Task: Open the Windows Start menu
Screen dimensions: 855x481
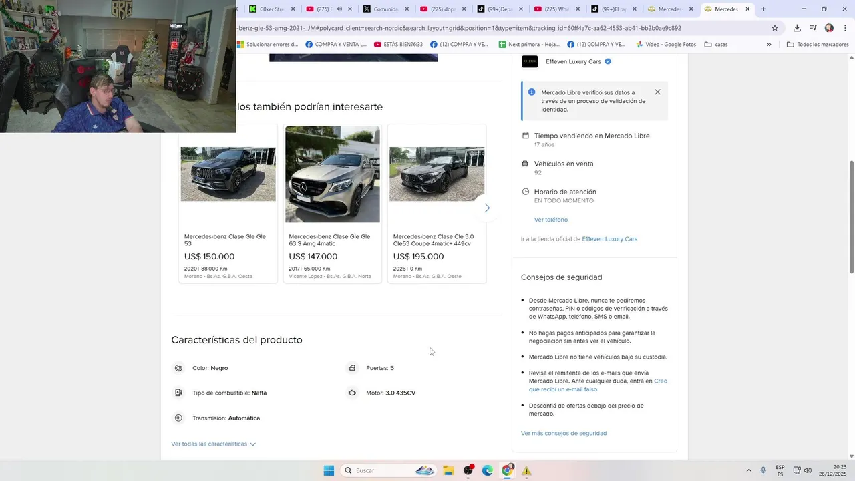Action: (329, 470)
